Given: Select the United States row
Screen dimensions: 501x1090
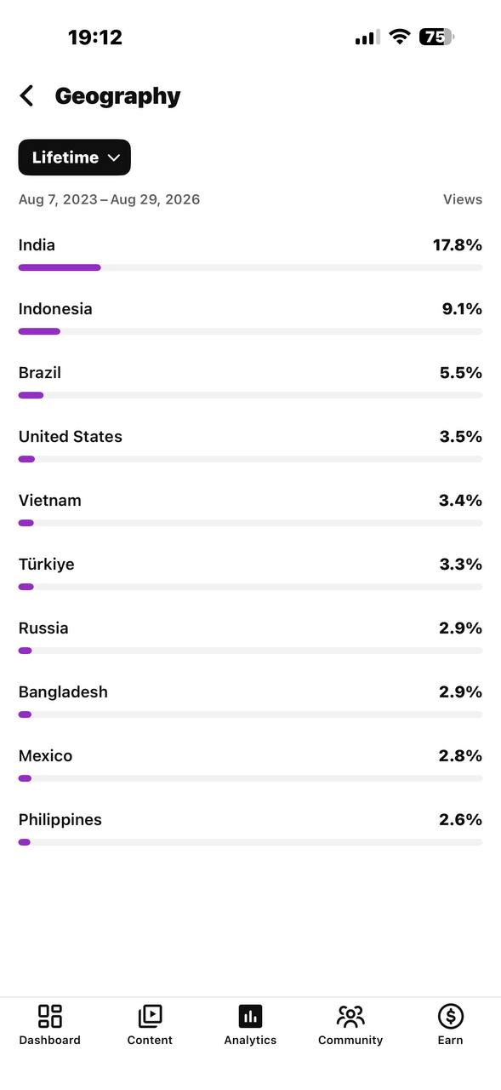Looking at the screenshot, I should pos(250,446).
